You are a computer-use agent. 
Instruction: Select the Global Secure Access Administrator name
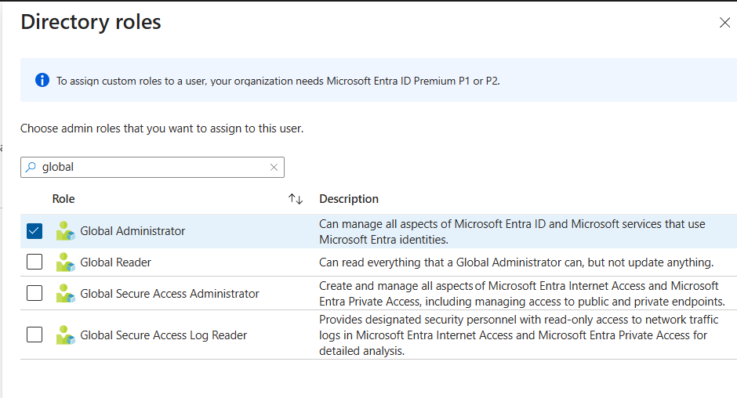169,294
